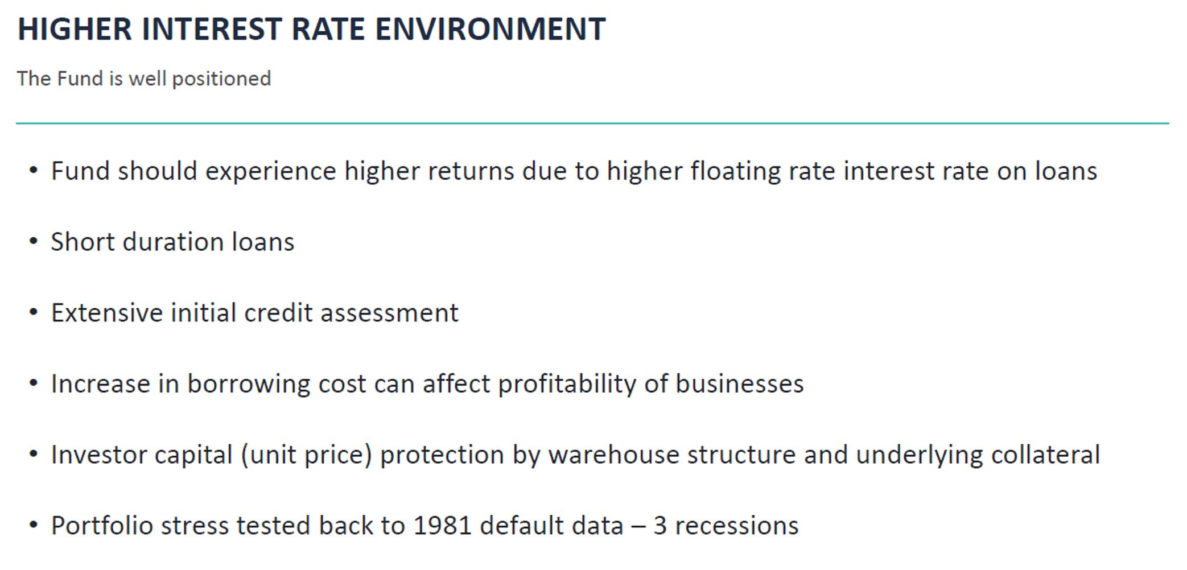
Task: Select the 'Short duration loans' bullet text
Action: 173,242
